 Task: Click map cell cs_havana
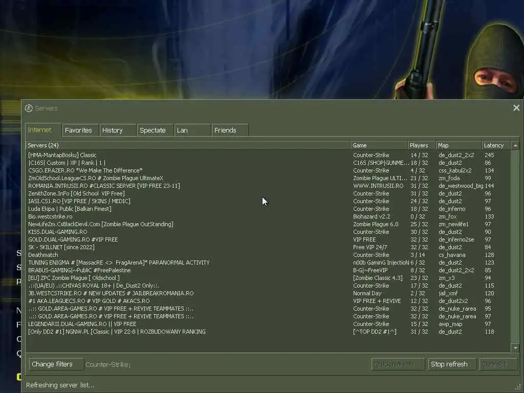point(452,255)
